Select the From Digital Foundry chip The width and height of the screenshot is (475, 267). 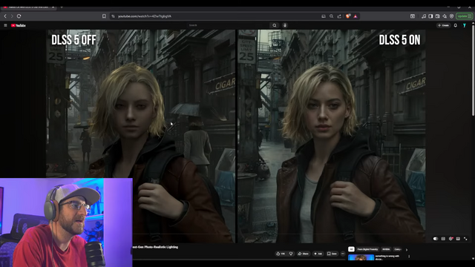(x=367, y=249)
